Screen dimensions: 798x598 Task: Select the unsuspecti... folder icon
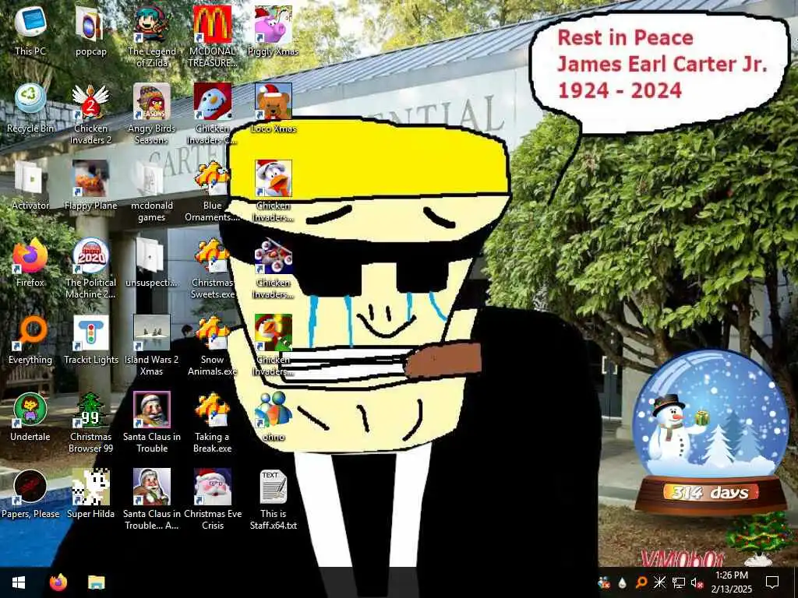[x=152, y=262]
